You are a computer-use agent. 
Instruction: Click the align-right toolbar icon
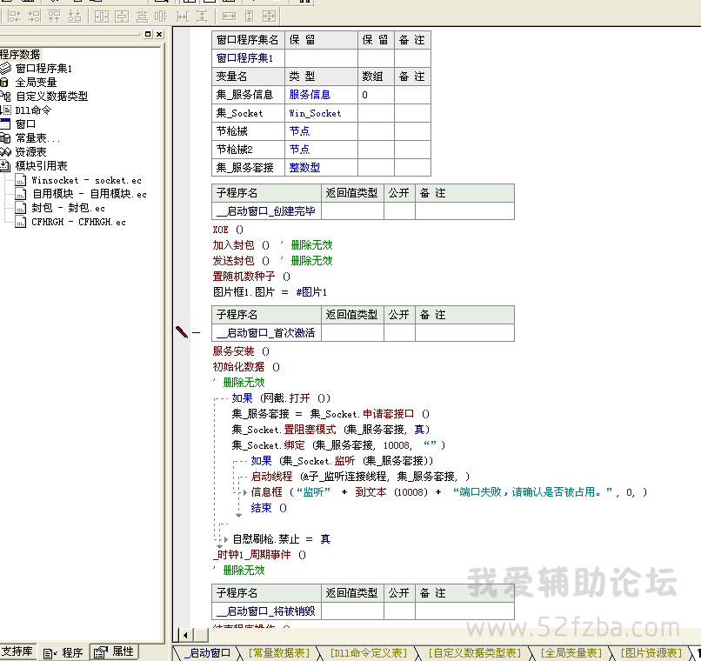coord(34,17)
